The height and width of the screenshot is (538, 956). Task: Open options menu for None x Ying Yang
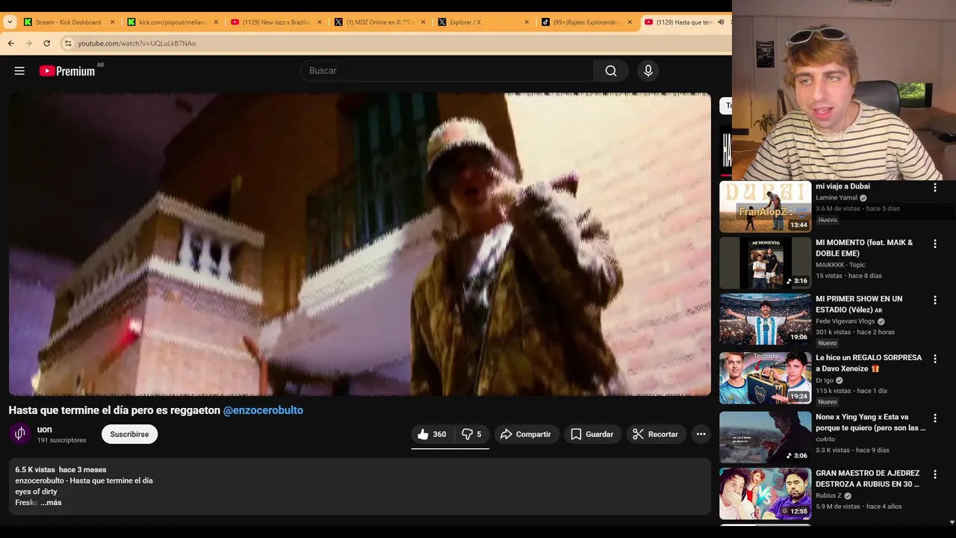coord(934,418)
